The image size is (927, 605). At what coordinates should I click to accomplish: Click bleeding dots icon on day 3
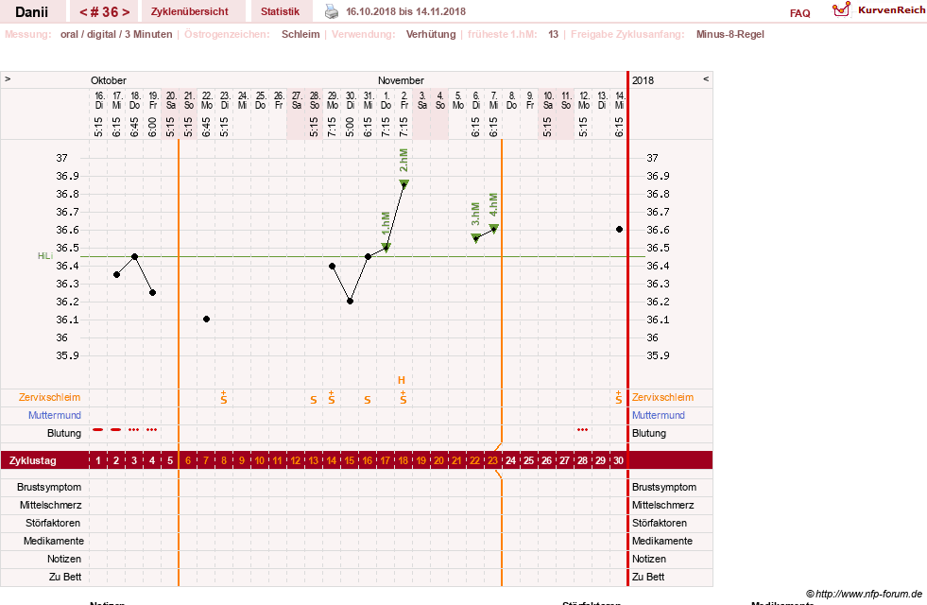pos(134,429)
